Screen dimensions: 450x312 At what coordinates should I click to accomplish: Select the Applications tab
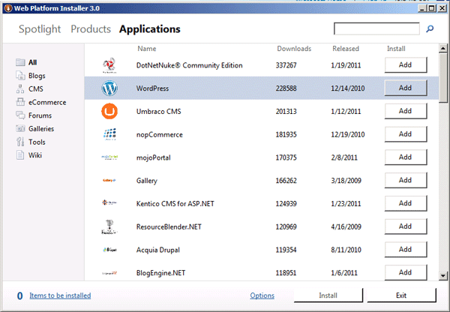click(150, 29)
